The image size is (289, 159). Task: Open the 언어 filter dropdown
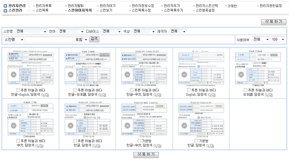[71, 31]
